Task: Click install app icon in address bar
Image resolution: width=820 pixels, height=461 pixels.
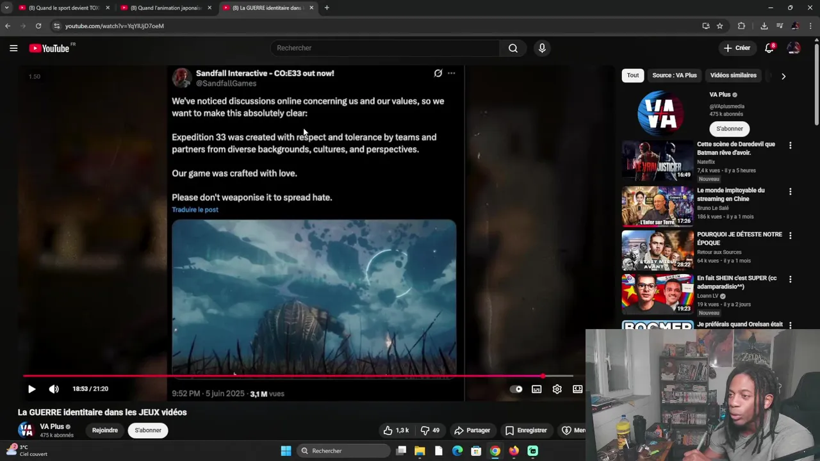Action: point(706,26)
